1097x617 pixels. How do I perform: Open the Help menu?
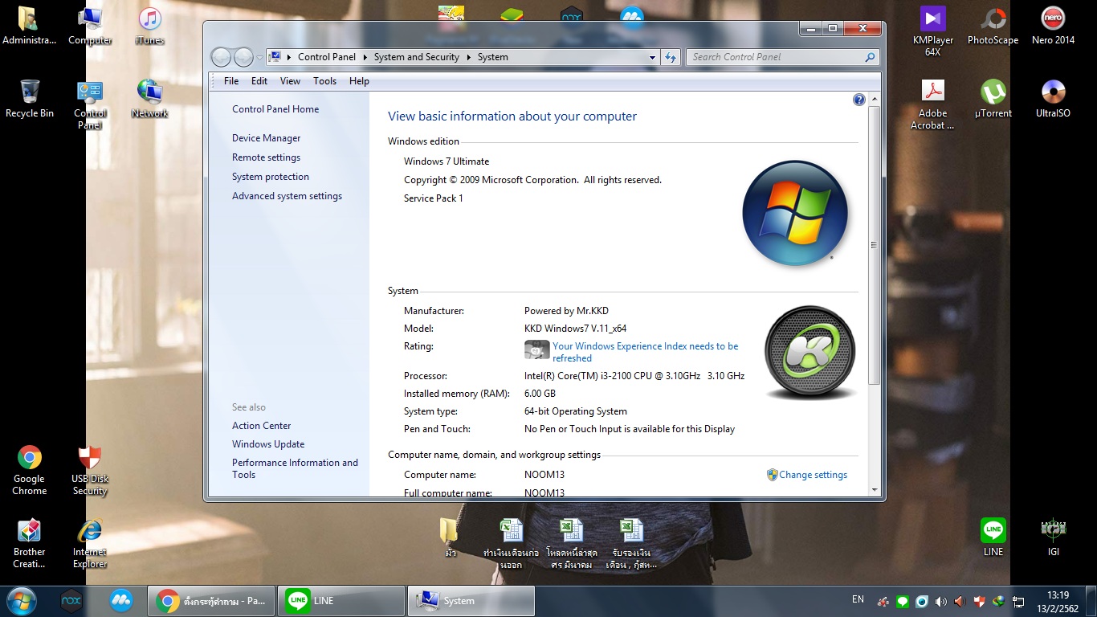359,81
